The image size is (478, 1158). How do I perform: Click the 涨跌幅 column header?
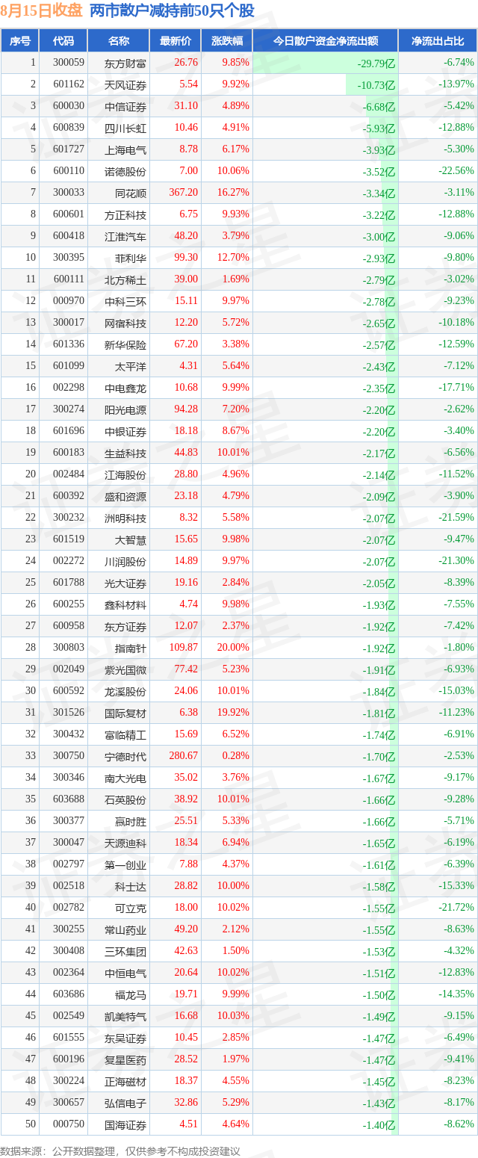(x=226, y=41)
